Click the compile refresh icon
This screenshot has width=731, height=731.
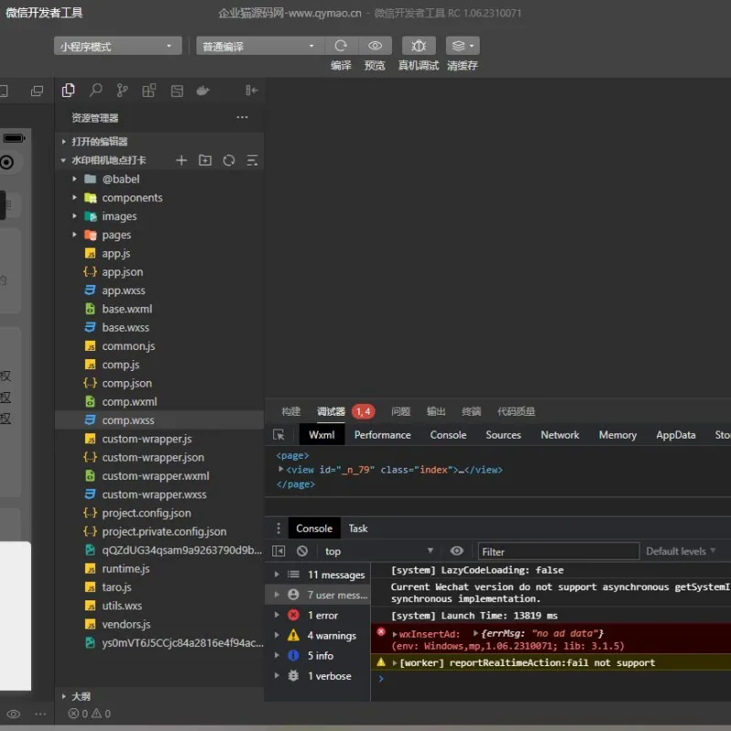point(341,46)
